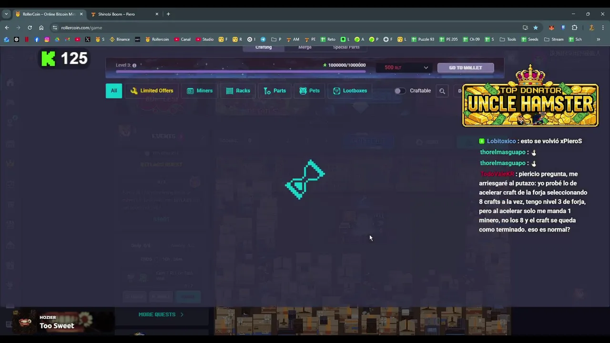Open the Ch 09 sheet bookmark
This screenshot has height=343, width=610.
coord(471,40)
